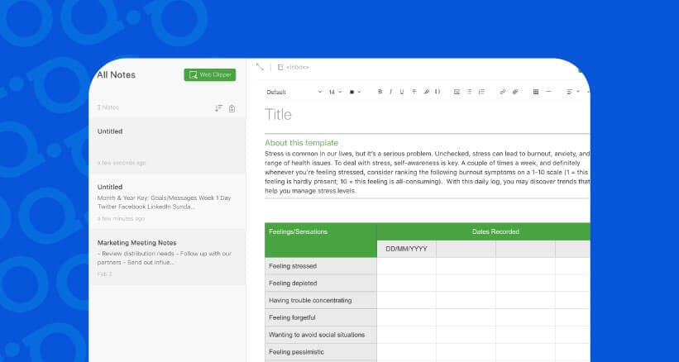
Task: Toggle the highlighter formatting tool
Action: [426, 92]
